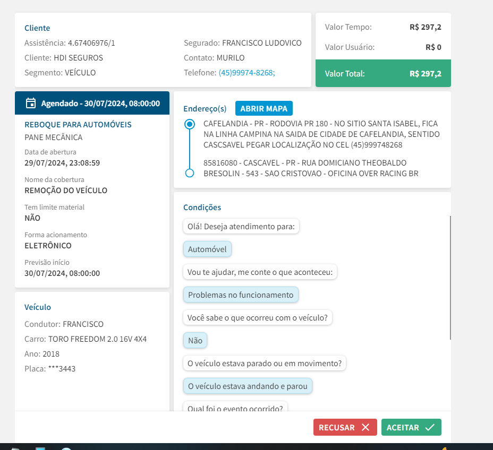
Task: Select the 'Não' answer chip in Condições
Action: (195, 340)
